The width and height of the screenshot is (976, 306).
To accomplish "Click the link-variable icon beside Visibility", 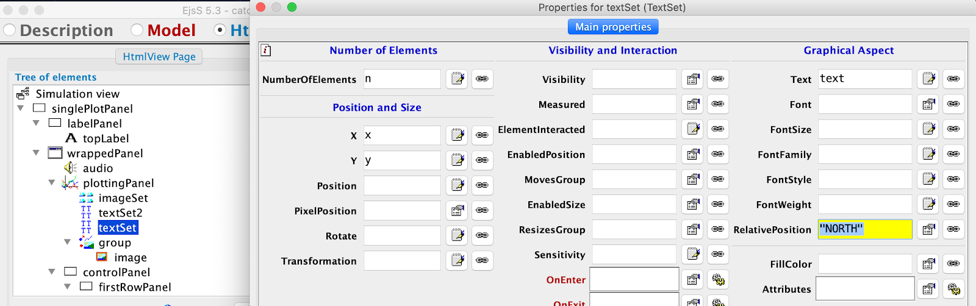I will pos(718,79).
